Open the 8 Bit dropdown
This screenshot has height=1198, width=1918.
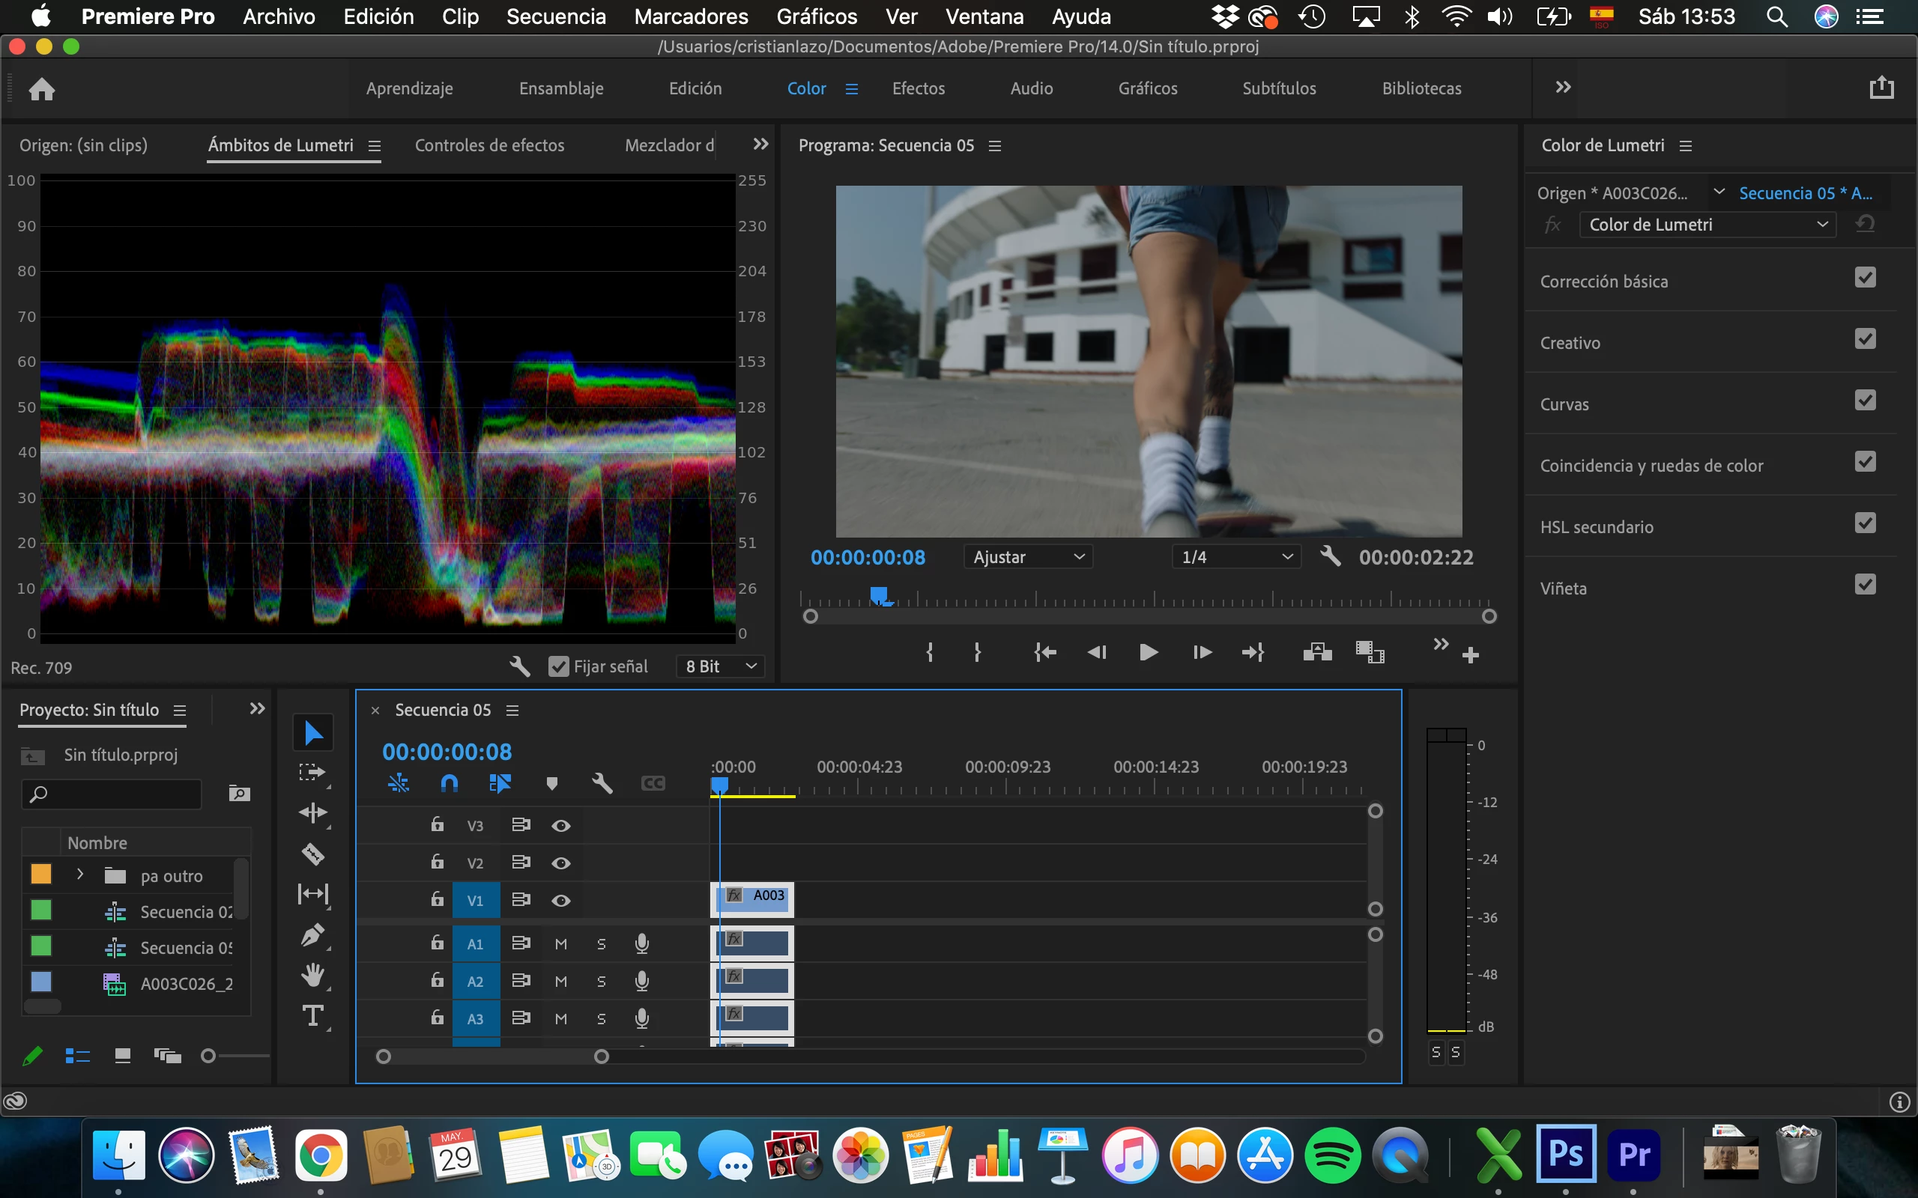click(x=721, y=666)
